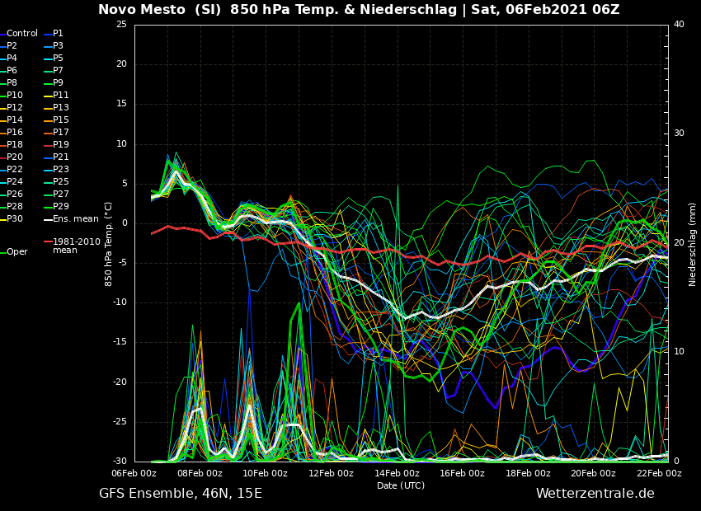Select the Ens. mean legend entry
Viewport: 701px width, 511px height.
75,219
